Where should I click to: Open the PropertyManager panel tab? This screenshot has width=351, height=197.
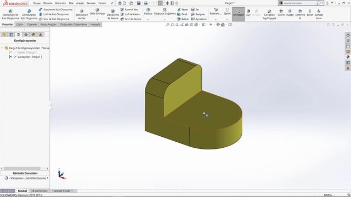coord(12,34)
